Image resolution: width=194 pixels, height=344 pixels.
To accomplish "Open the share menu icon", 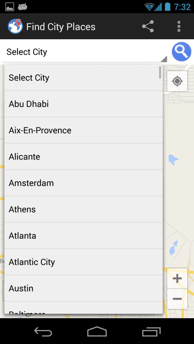I will point(148,26).
